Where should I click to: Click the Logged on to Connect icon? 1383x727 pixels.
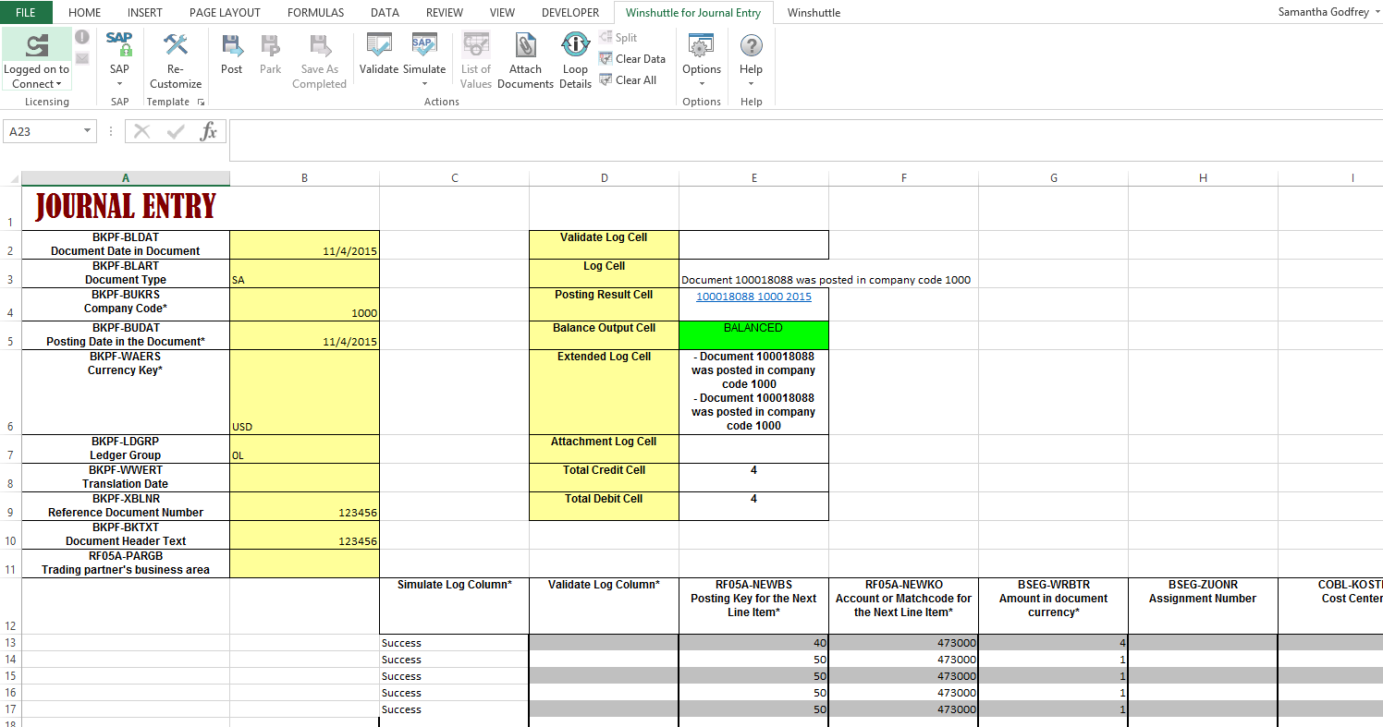[37, 44]
